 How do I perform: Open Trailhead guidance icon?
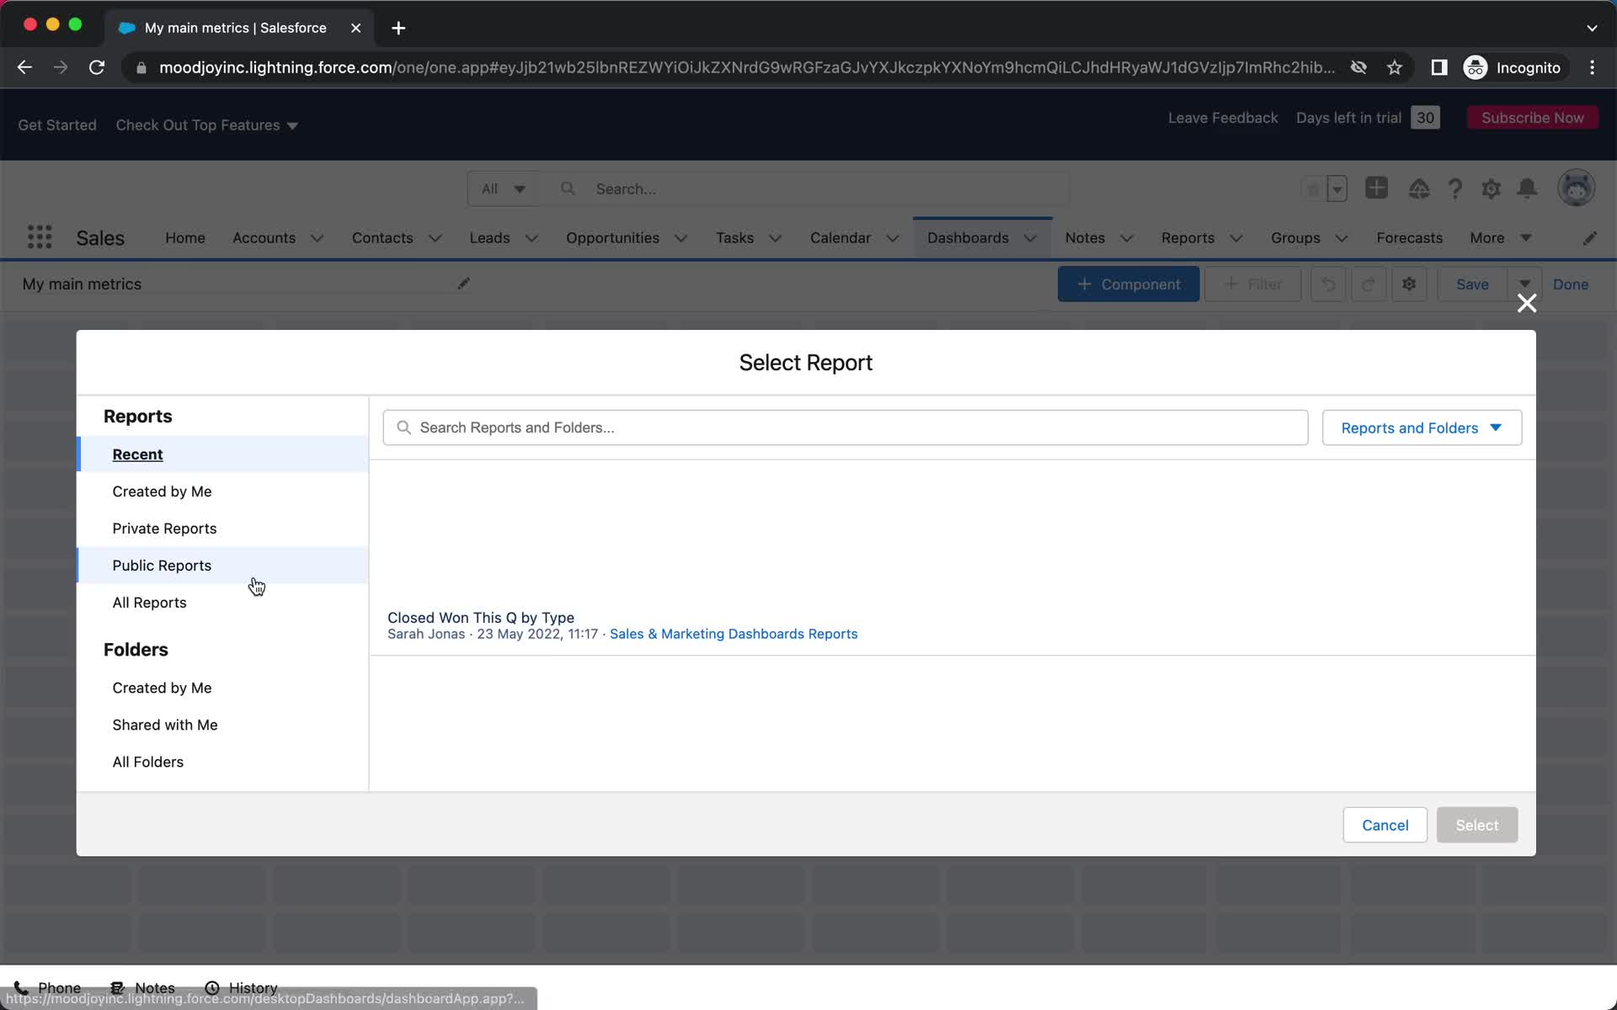pos(1419,189)
